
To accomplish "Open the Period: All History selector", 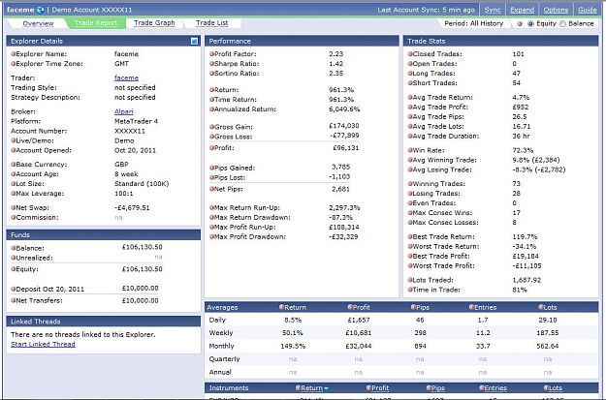I will [x=474, y=23].
